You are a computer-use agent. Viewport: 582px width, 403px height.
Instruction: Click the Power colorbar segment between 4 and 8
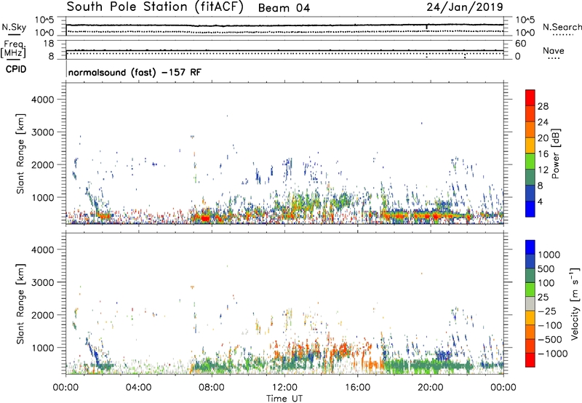click(x=530, y=193)
